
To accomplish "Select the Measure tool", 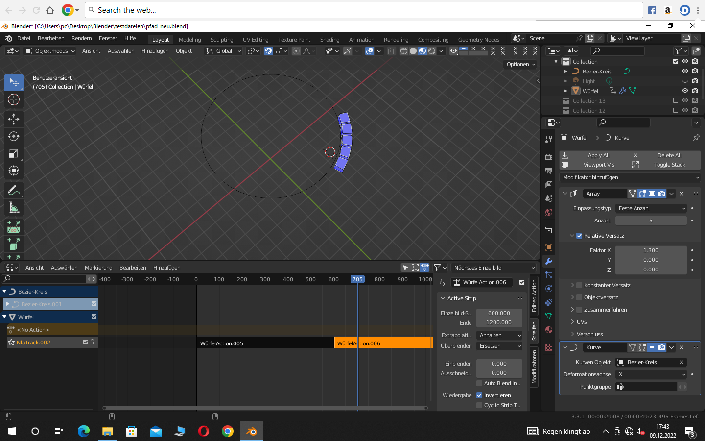I will point(14,208).
